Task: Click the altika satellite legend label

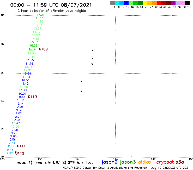Action: coord(144,162)
